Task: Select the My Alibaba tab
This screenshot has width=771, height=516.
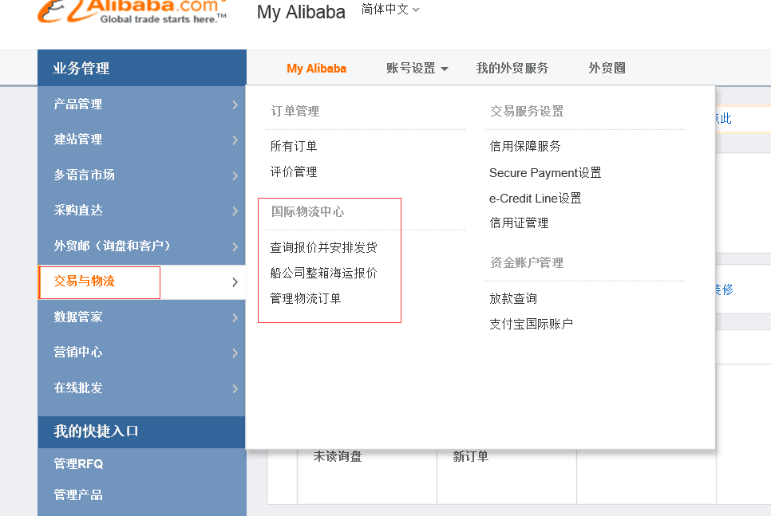Action: point(316,69)
